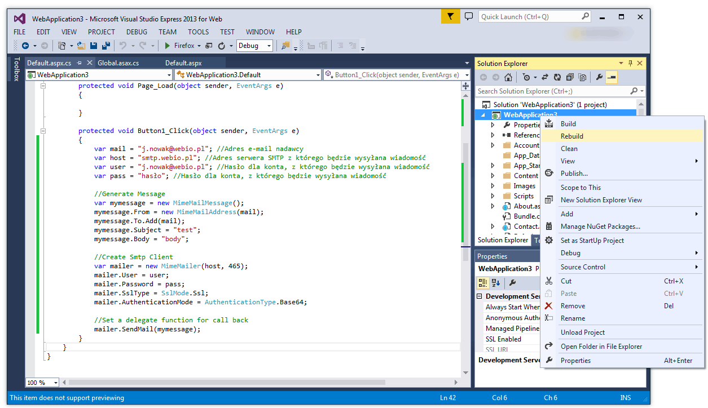Click Solution Explorer Home icon

tap(508, 77)
